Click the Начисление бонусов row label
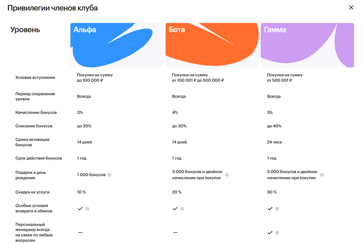This screenshot has width=363, height=244. [36, 113]
